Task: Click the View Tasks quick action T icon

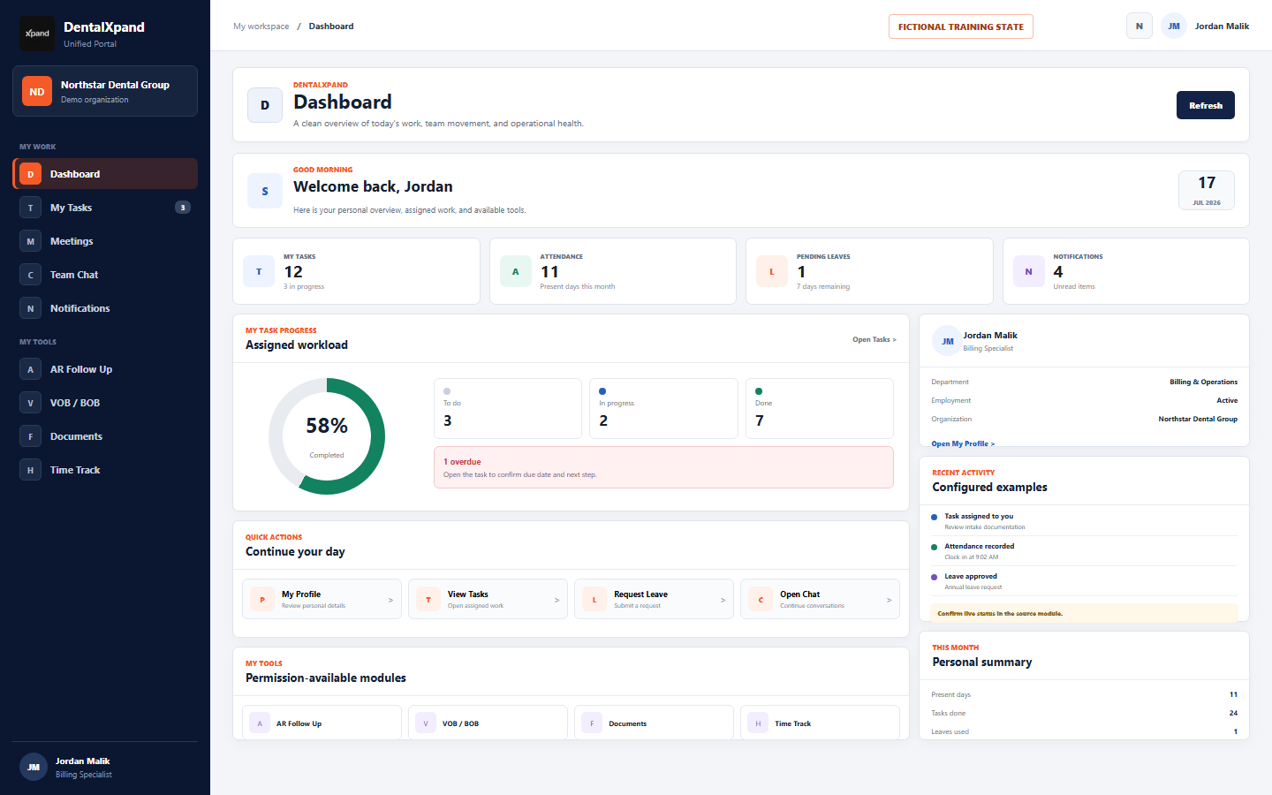Action: [428, 600]
